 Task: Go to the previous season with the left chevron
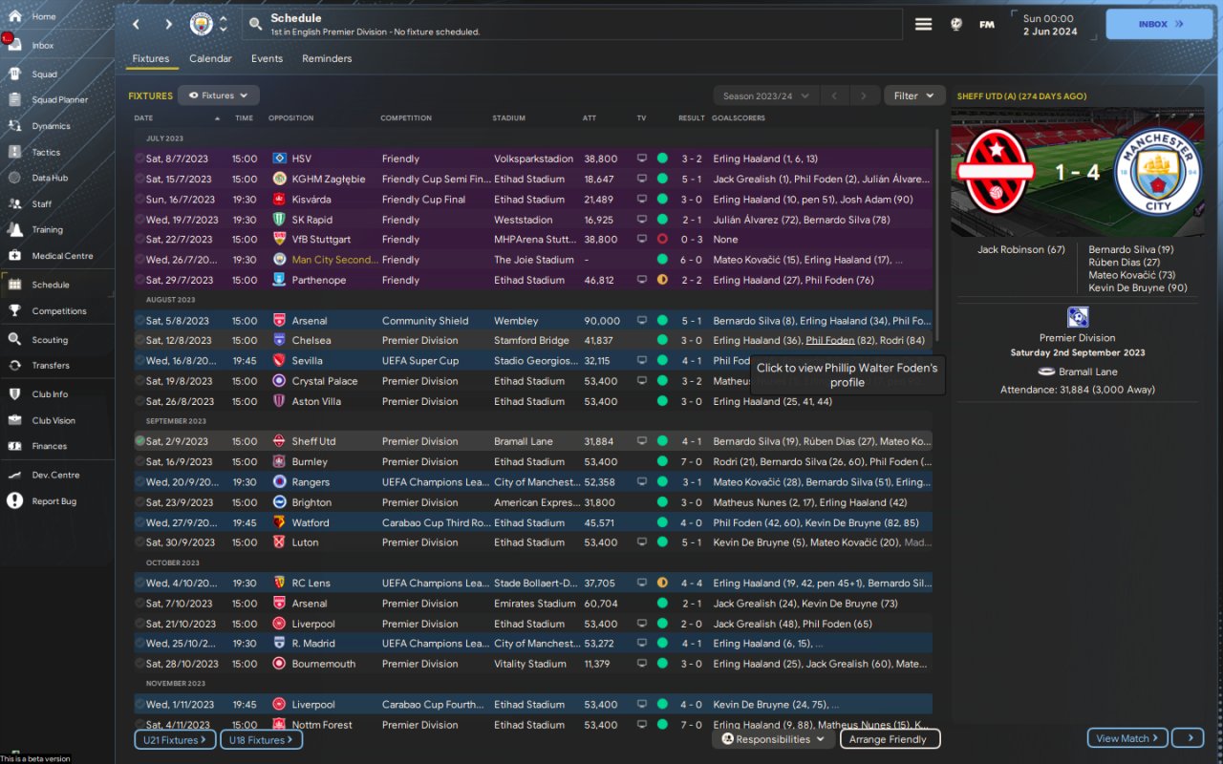(833, 95)
